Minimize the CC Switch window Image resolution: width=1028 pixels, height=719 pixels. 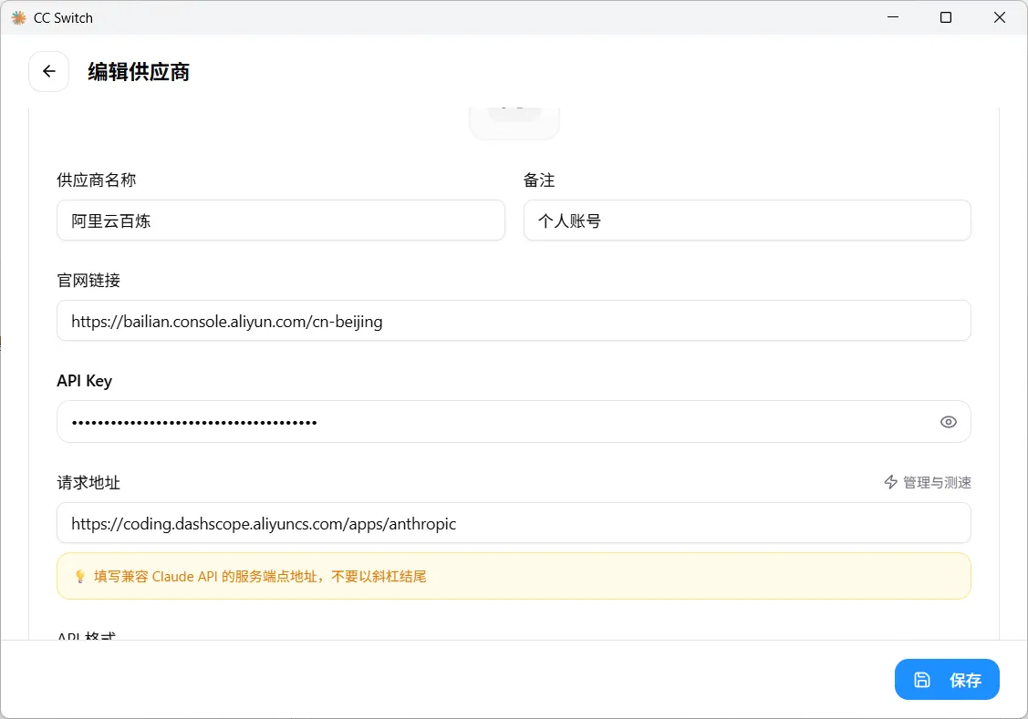tap(892, 17)
